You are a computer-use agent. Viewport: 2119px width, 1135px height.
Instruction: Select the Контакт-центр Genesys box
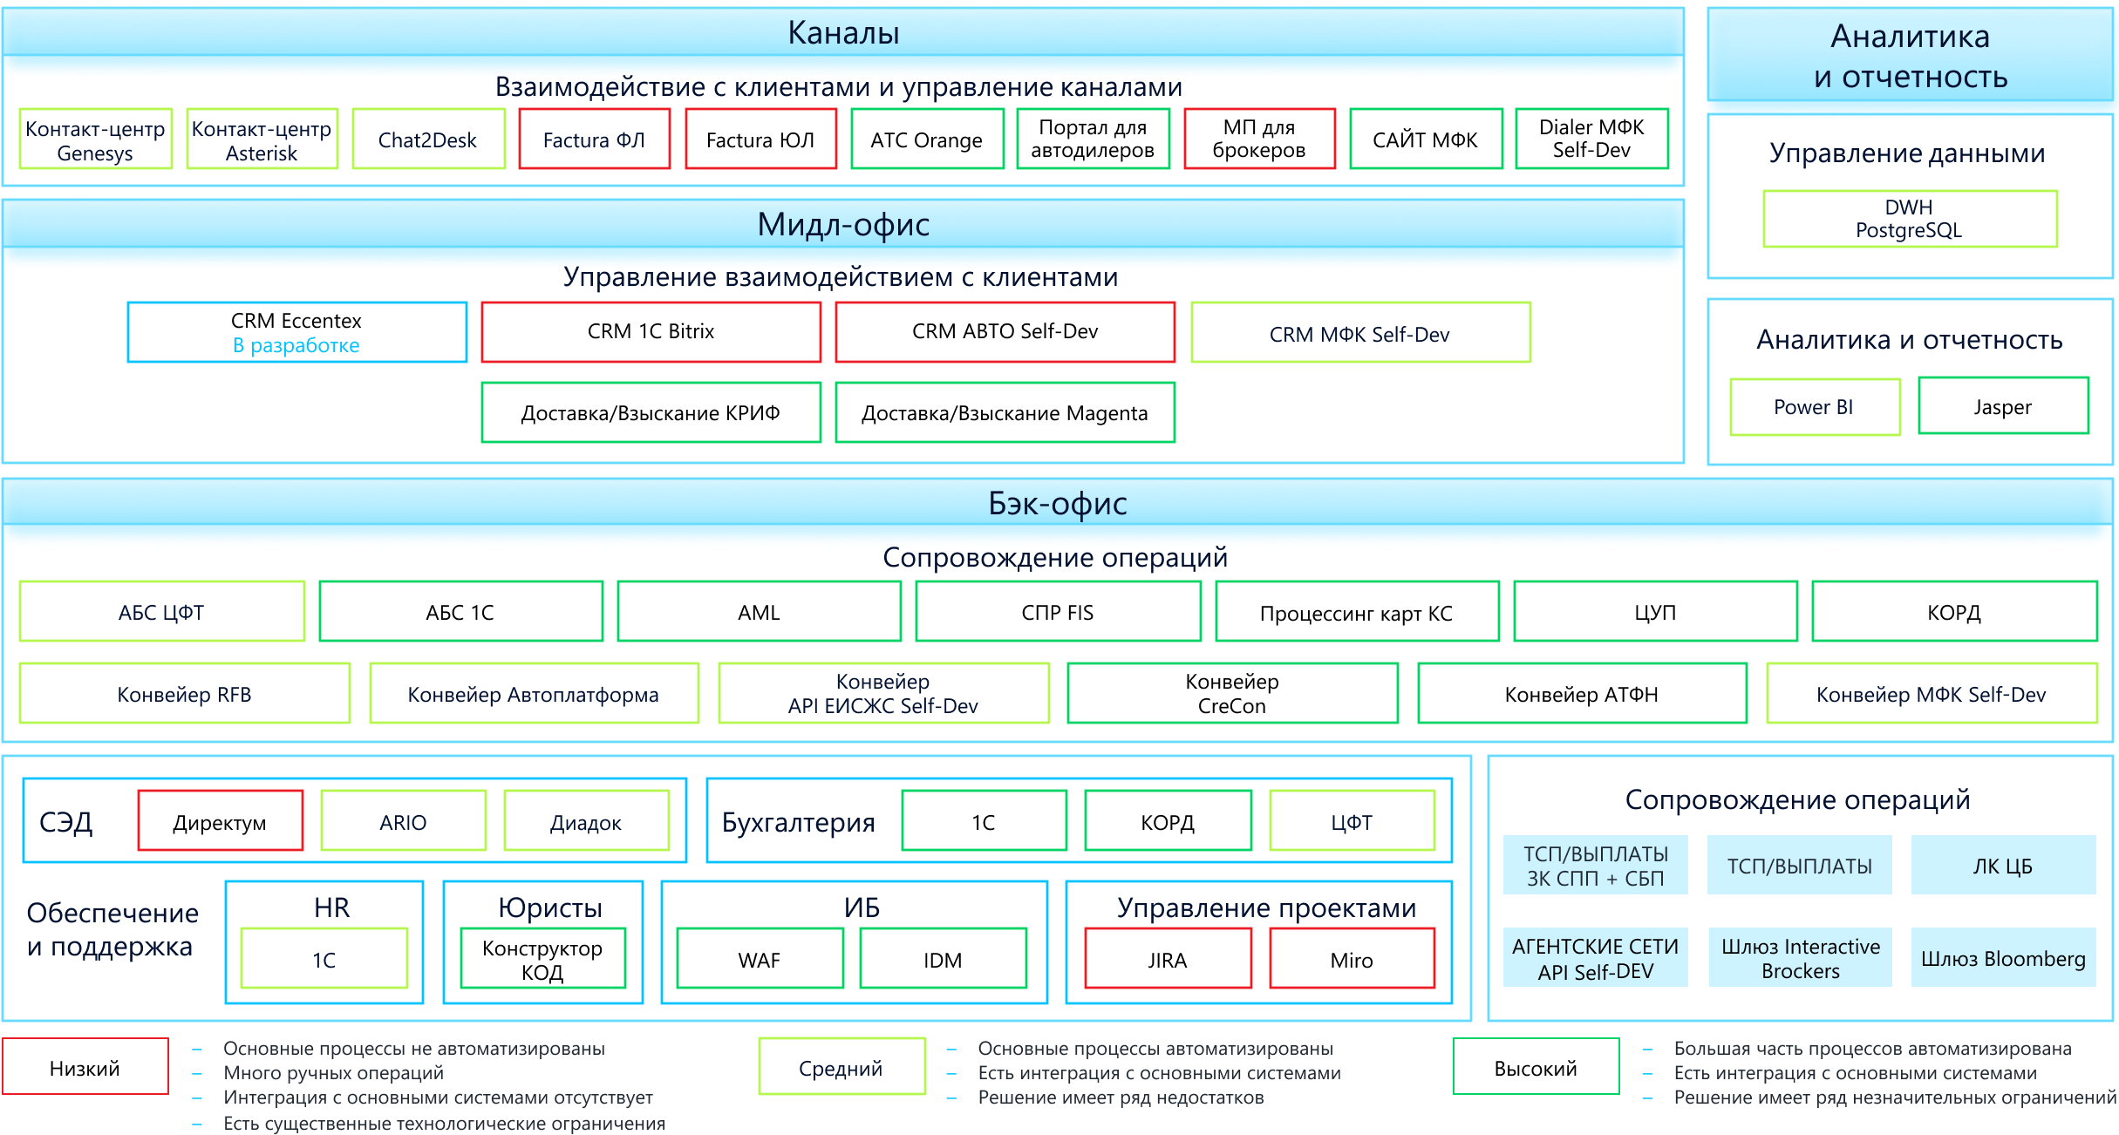pyautogui.click(x=95, y=139)
